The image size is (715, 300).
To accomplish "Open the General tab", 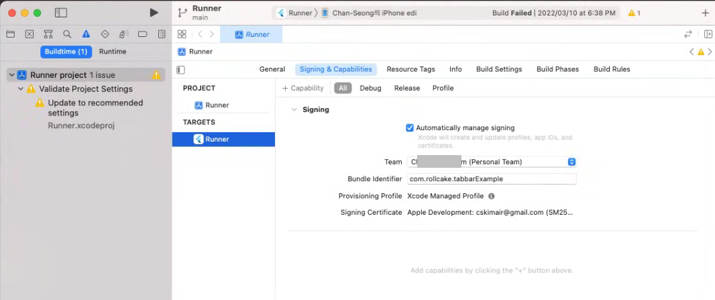I will pos(272,69).
